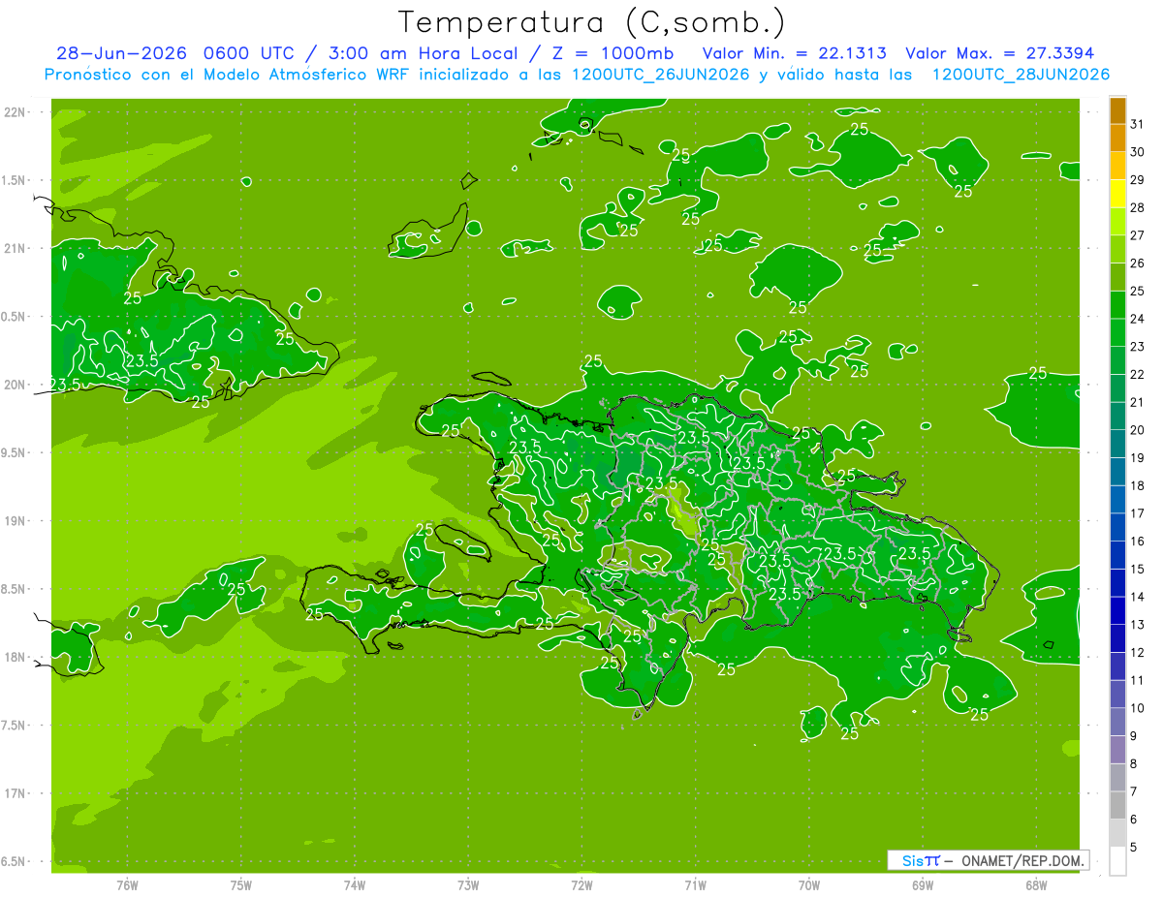Click the 73W longitude axis label
This screenshot has width=1163, height=898.
[468, 885]
